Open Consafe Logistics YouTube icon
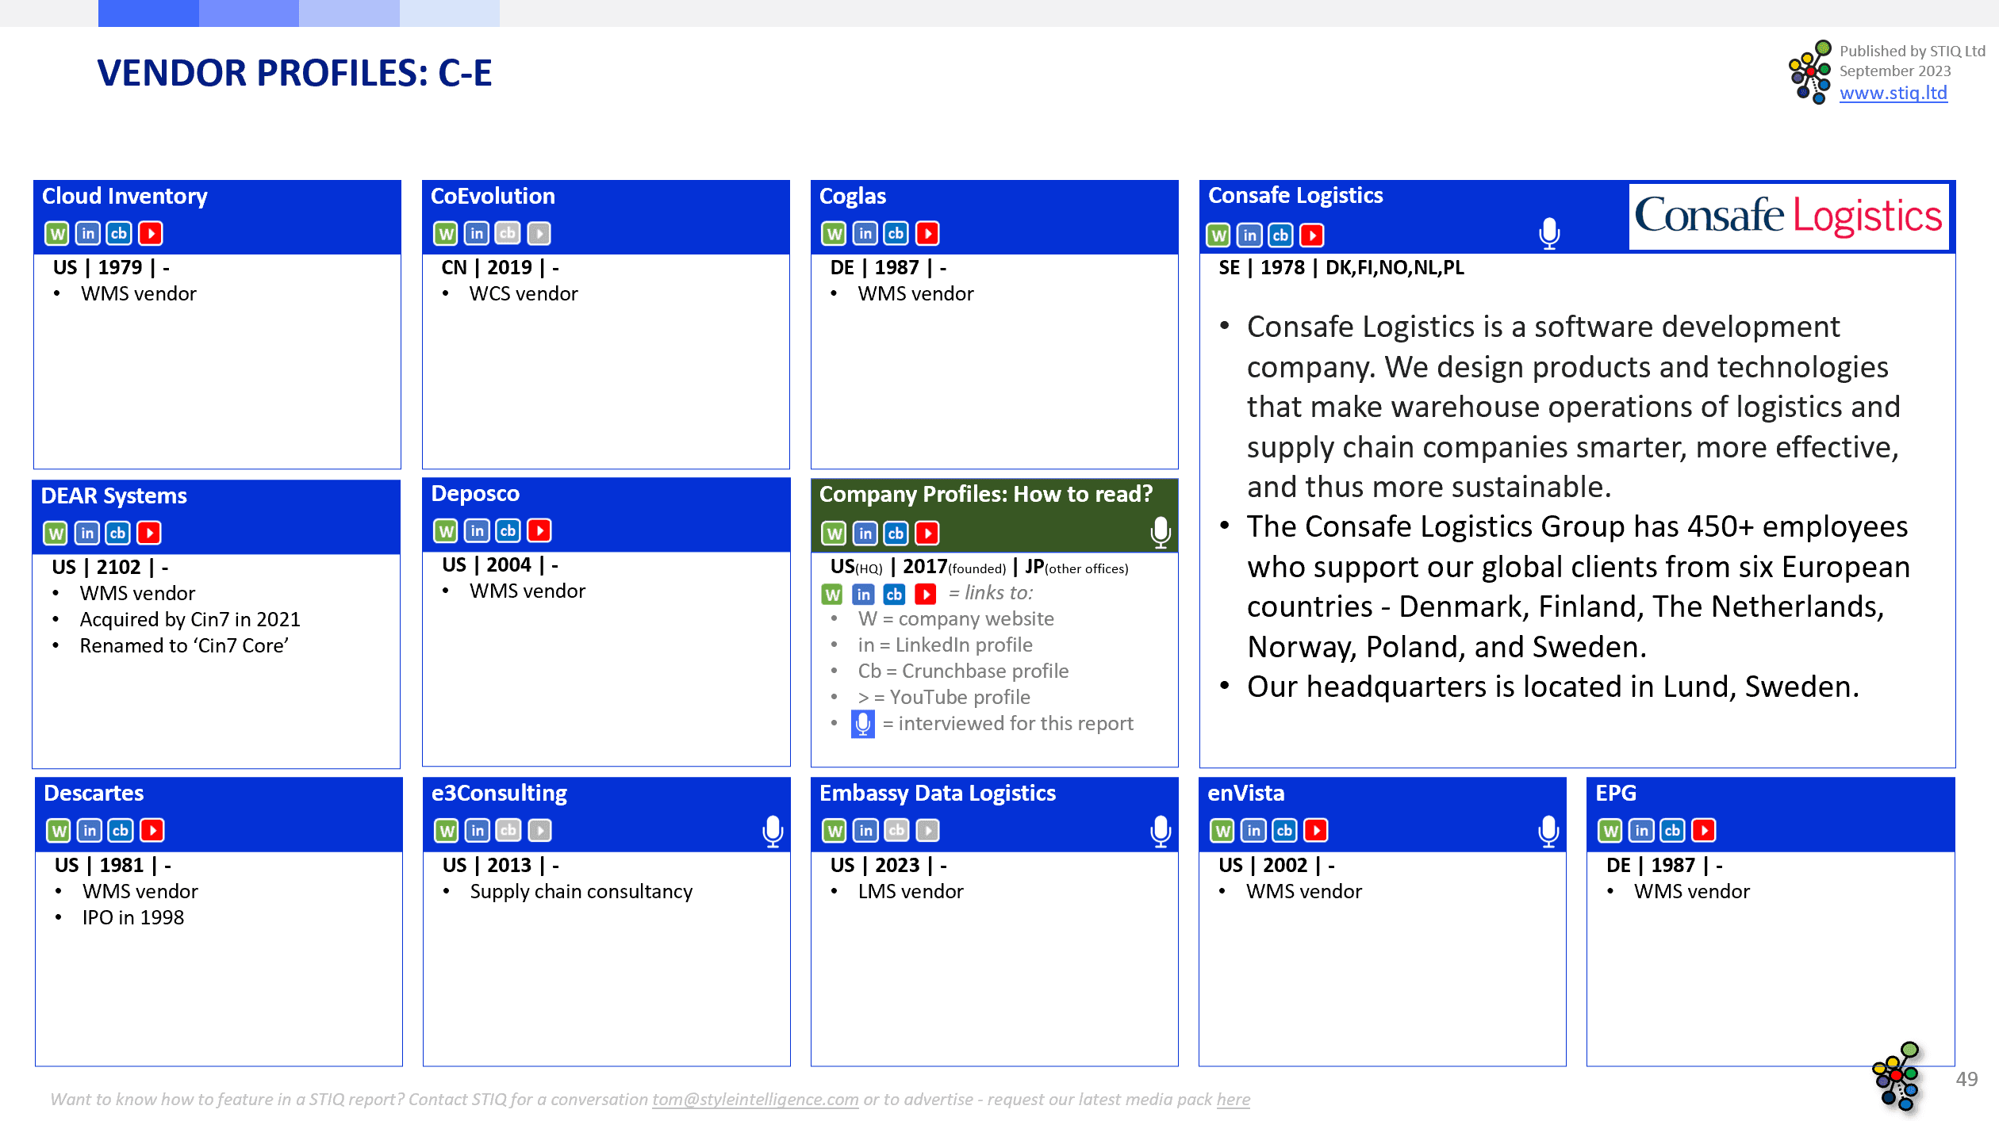This screenshot has height=1121, width=1999. coord(1312,235)
